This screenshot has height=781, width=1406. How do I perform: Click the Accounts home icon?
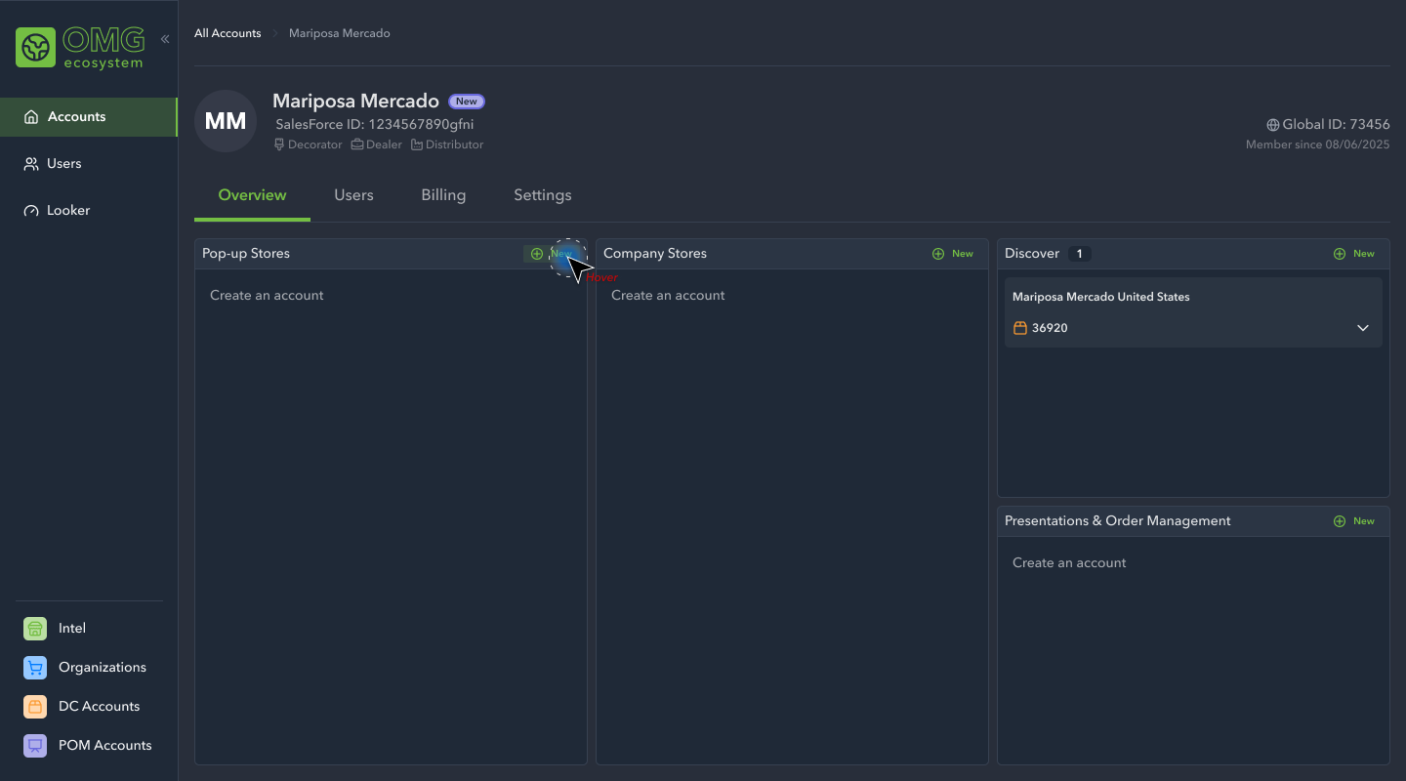pos(31,117)
